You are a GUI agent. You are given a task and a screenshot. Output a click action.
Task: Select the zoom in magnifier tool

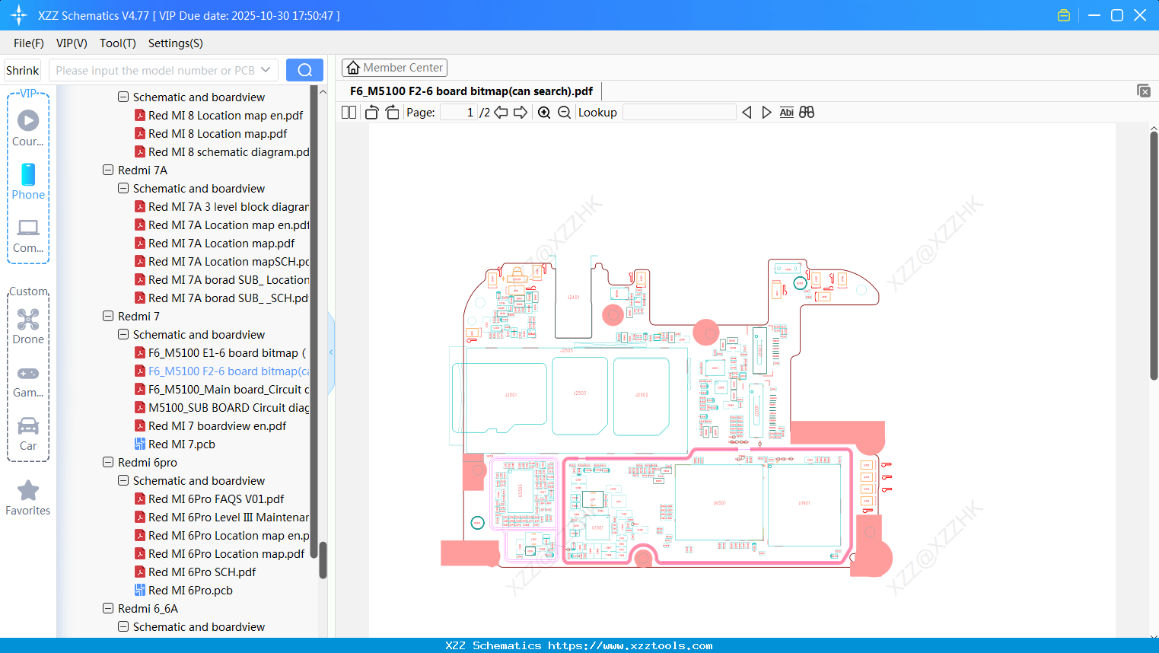(544, 112)
